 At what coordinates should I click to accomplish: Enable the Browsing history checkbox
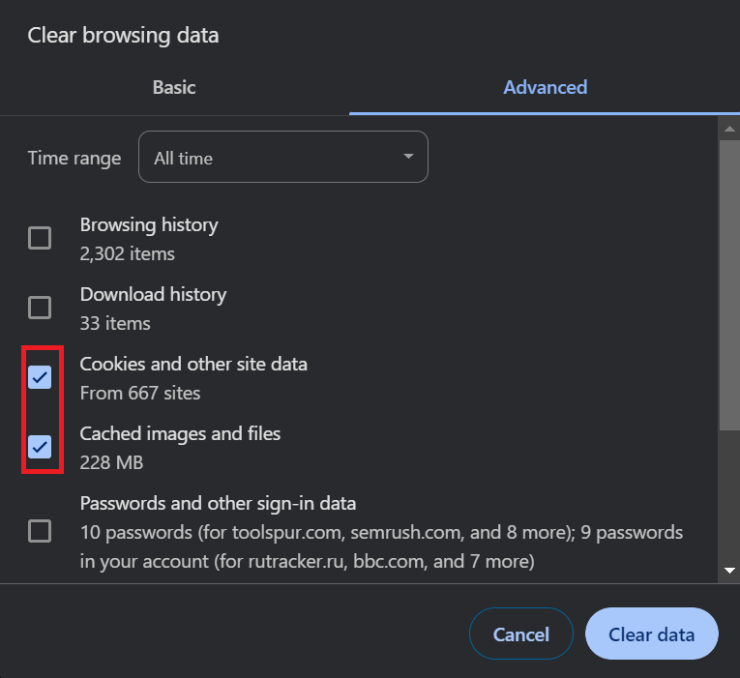pos(40,238)
